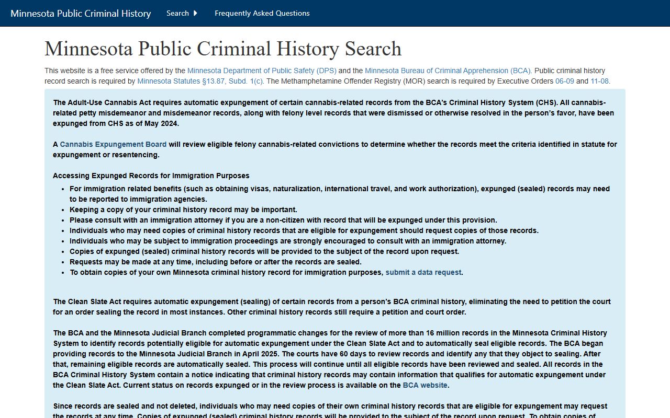Open Minnesota Statutes §13.87, Subd. 1(c) link

click(200, 81)
